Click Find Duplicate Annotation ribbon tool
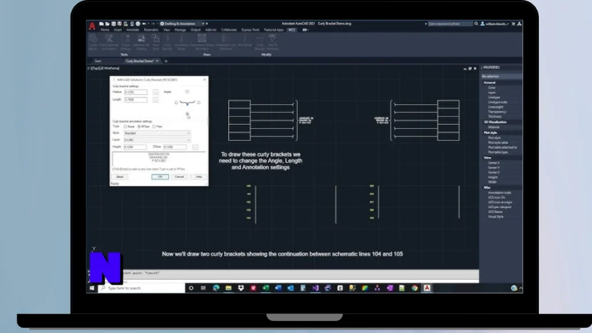The height and width of the screenshot is (333, 592). click(109, 42)
